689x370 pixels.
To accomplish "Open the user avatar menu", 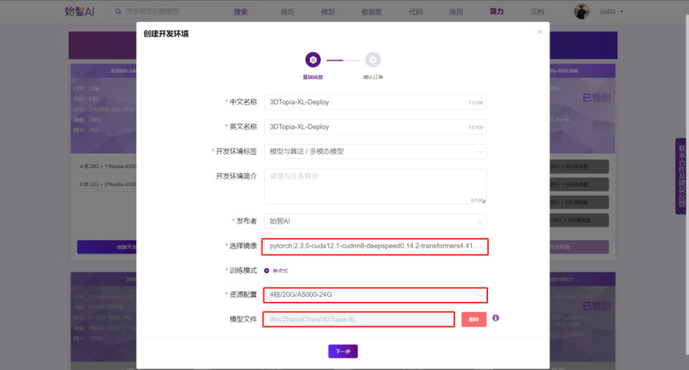I will click(x=581, y=11).
